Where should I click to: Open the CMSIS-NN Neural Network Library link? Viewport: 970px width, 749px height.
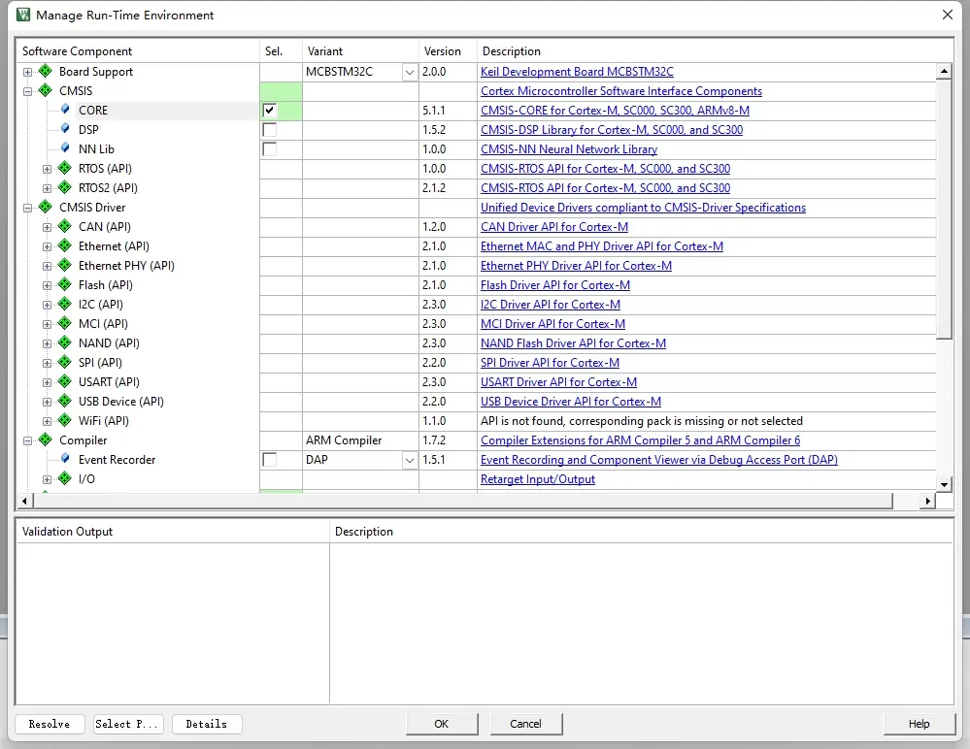569,149
